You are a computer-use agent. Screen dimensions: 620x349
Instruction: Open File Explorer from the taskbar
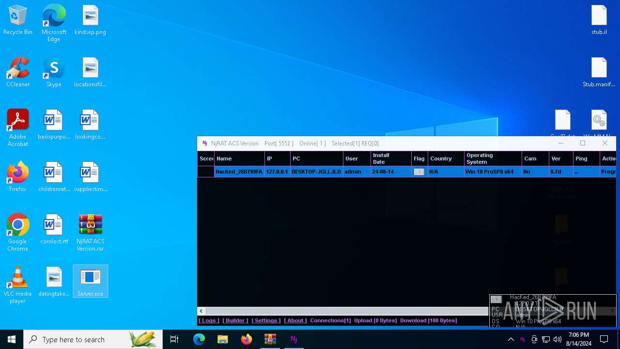[x=223, y=339]
